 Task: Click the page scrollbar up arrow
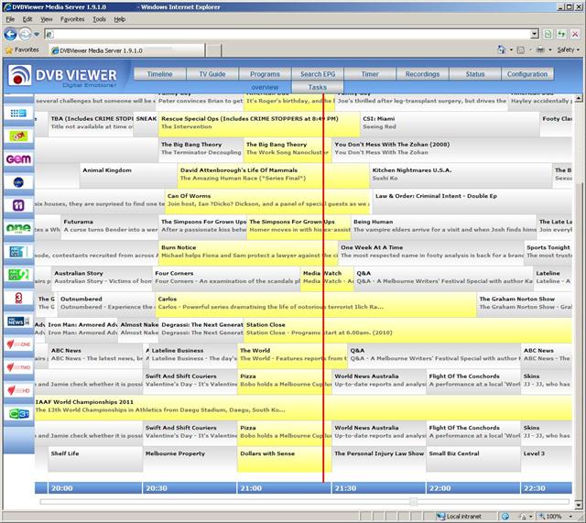(579, 99)
